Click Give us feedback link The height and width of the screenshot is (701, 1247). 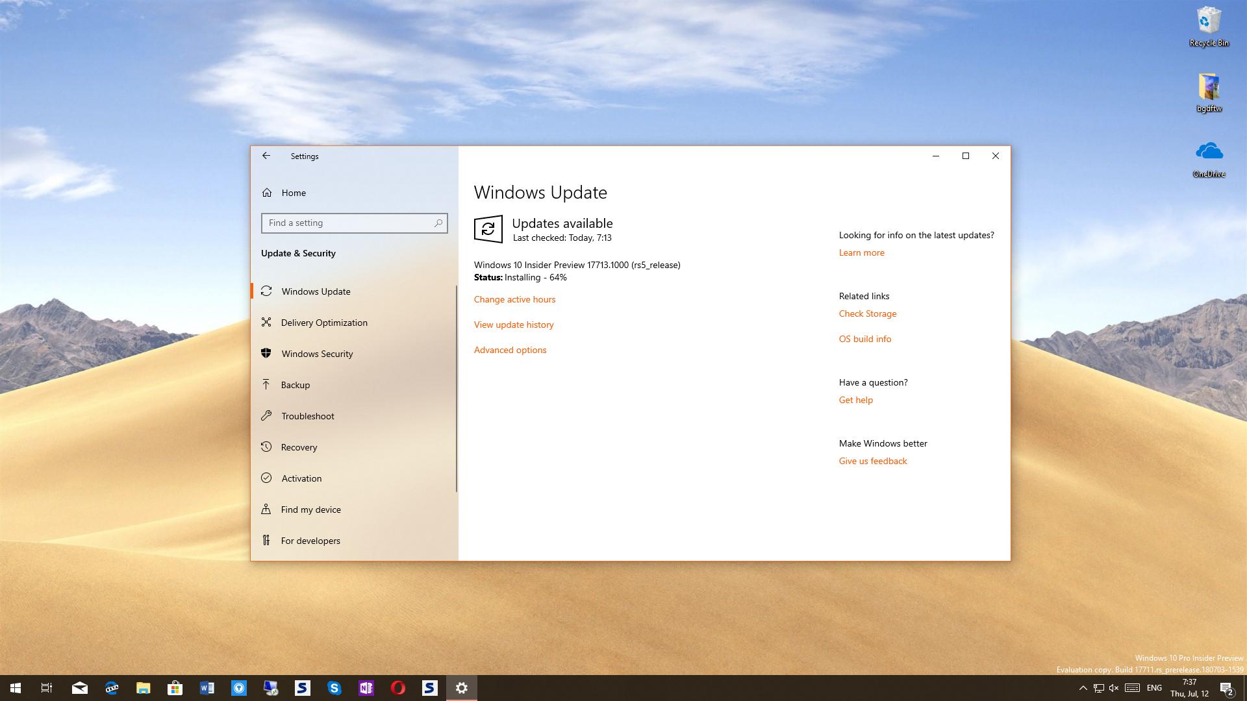(873, 461)
